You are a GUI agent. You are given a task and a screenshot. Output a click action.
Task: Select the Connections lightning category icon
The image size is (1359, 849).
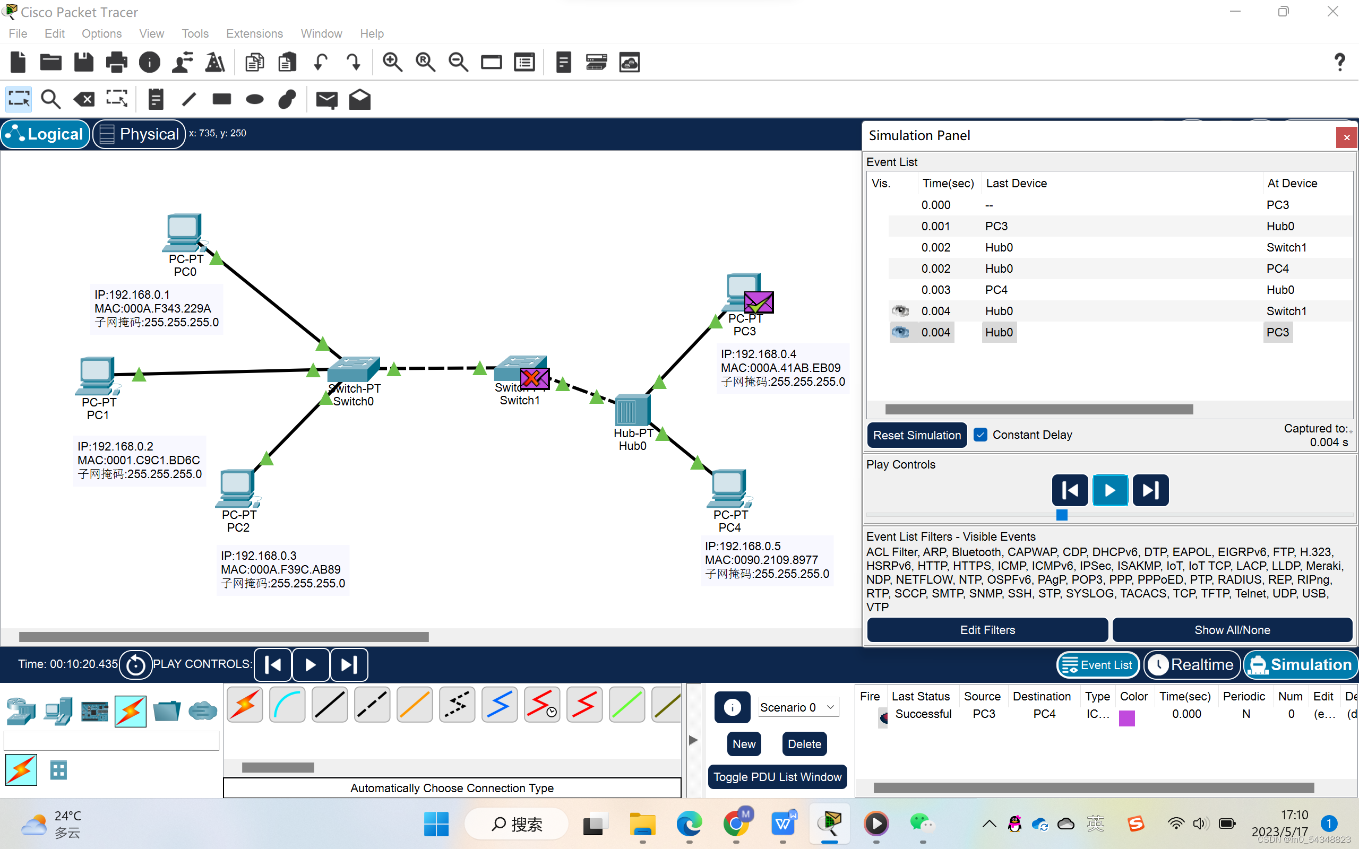pos(130,711)
